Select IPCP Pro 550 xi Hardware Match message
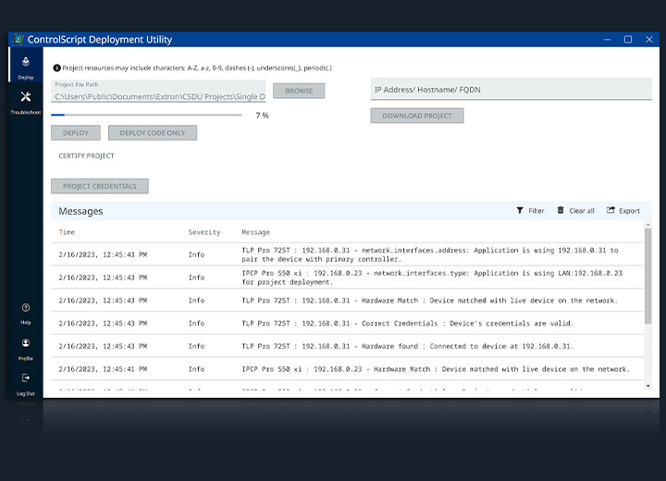The width and height of the screenshot is (666, 481). point(347,369)
